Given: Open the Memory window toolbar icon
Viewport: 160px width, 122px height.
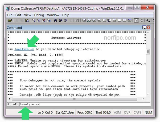Looking at the screenshot, I should pyautogui.click(x=104, y=20).
